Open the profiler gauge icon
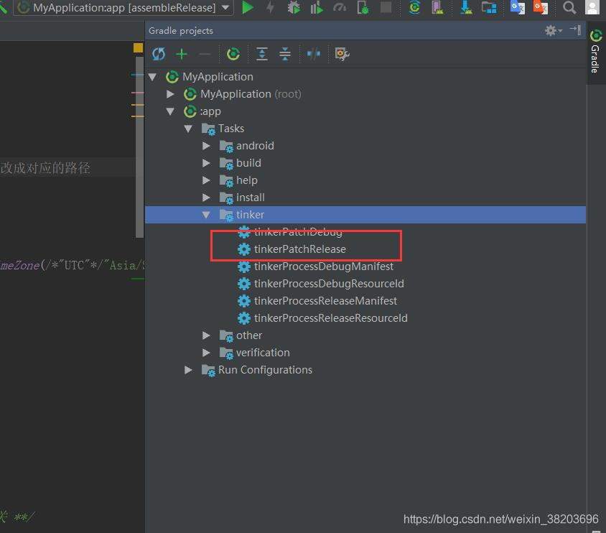606x533 pixels. click(340, 7)
